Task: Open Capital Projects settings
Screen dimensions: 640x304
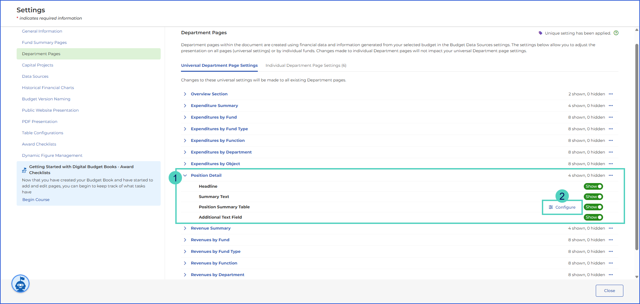Action: pyautogui.click(x=38, y=65)
